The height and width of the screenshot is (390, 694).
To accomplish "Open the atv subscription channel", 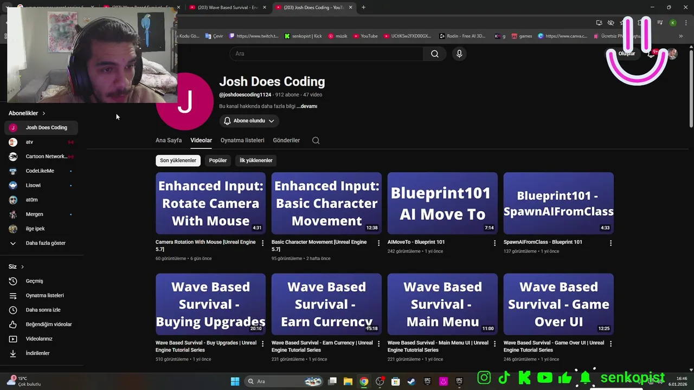I will tap(41, 142).
